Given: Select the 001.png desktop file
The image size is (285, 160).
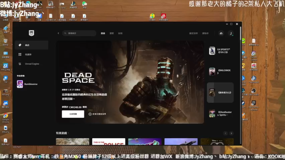Looking at the screenshot, I should click(x=5, y=92).
